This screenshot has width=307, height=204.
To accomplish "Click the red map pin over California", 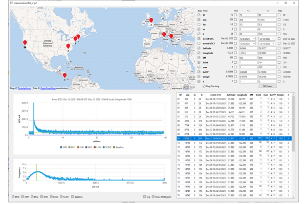I will click(25, 43).
